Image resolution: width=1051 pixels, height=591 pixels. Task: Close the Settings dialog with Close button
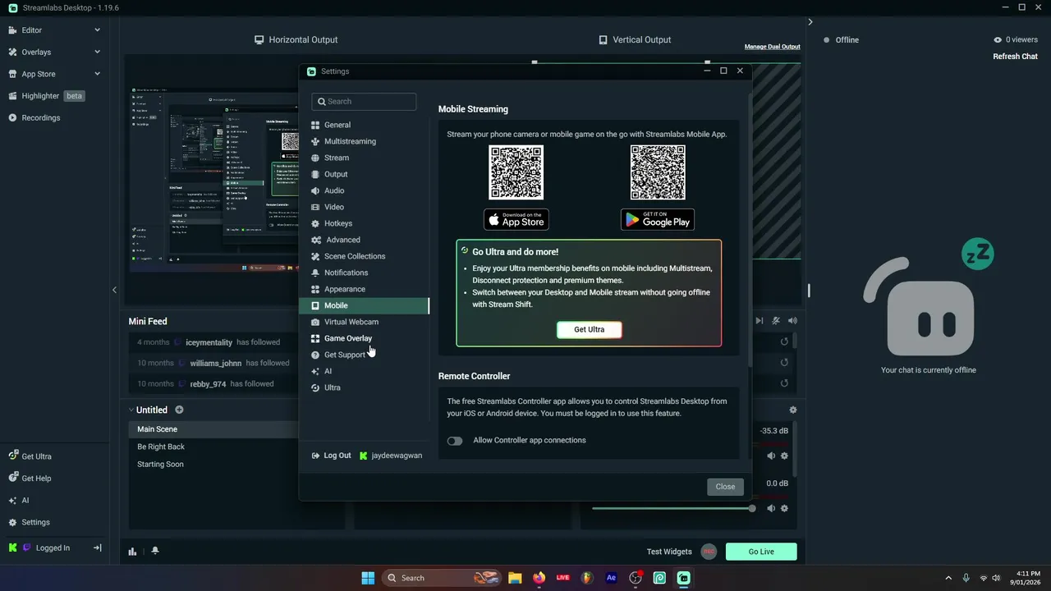point(725,487)
